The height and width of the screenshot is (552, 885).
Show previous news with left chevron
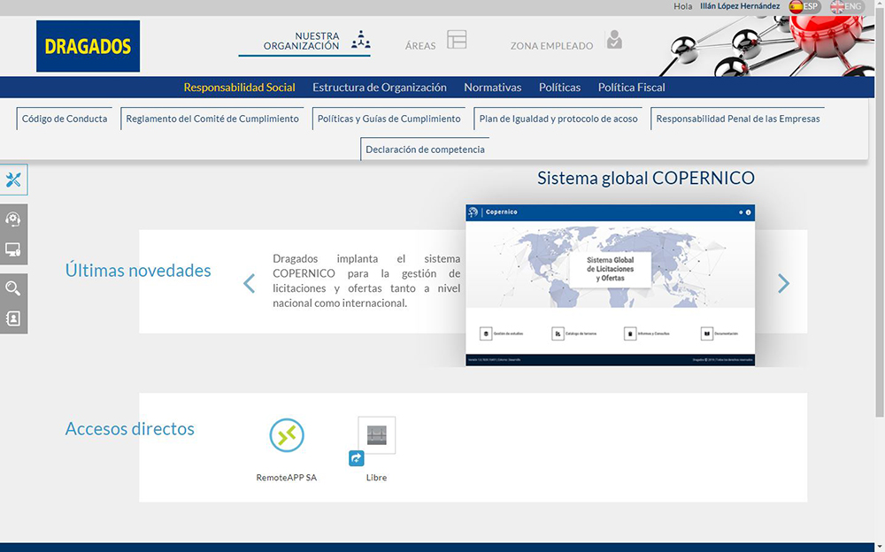tap(249, 283)
